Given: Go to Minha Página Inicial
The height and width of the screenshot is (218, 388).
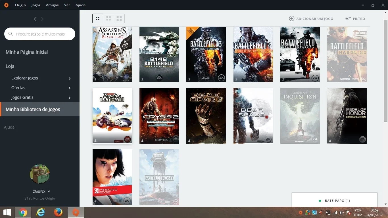Looking at the screenshot, I should [x=27, y=52].
